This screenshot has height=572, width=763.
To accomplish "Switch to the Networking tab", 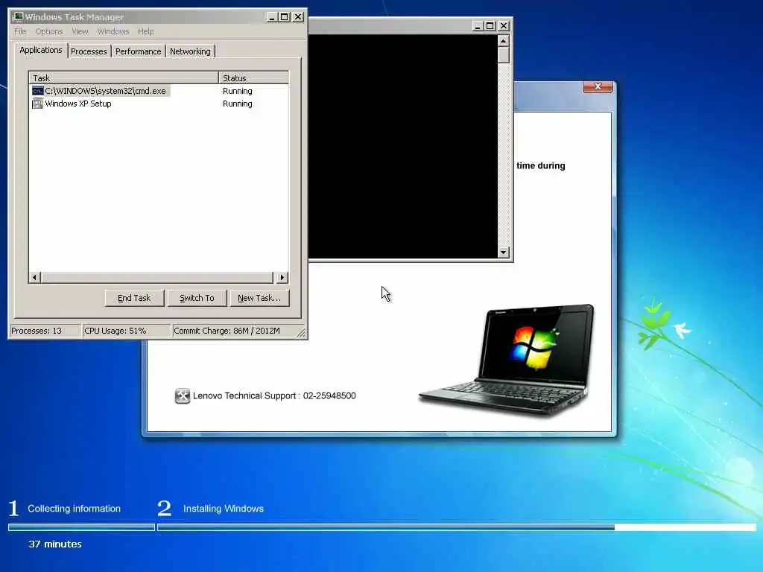I will (190, 51).
